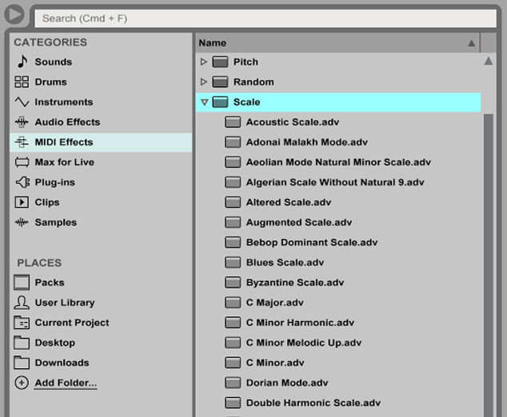This screenshot has height=417, width=507.
Task: Click the Scale folder icon
Action: tap(220, 102)
